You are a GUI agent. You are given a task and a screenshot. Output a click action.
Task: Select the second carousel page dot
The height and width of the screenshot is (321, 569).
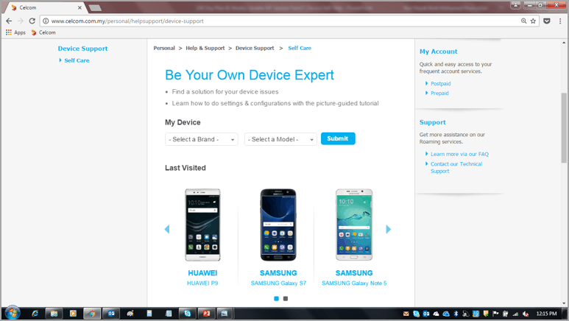click(x=286, y=298)
